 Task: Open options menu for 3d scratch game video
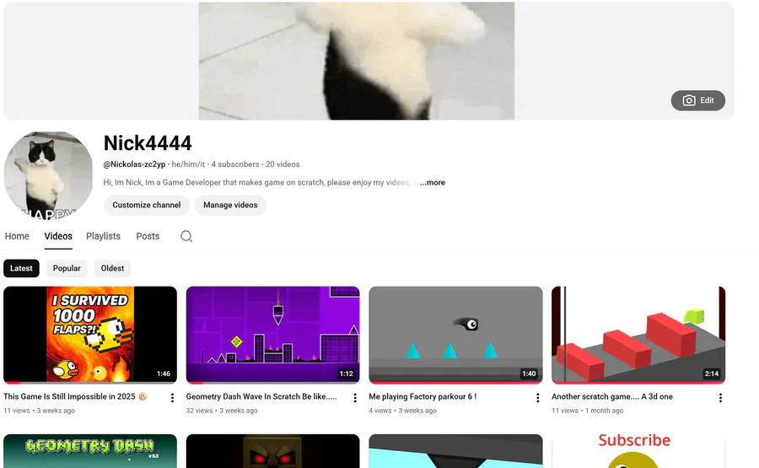tap(720, 398)
